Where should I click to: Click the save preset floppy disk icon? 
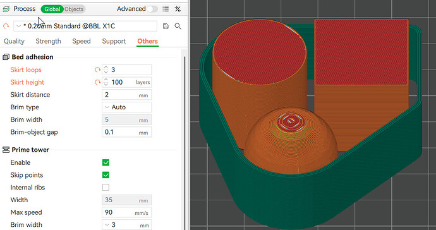pos(166,26)
